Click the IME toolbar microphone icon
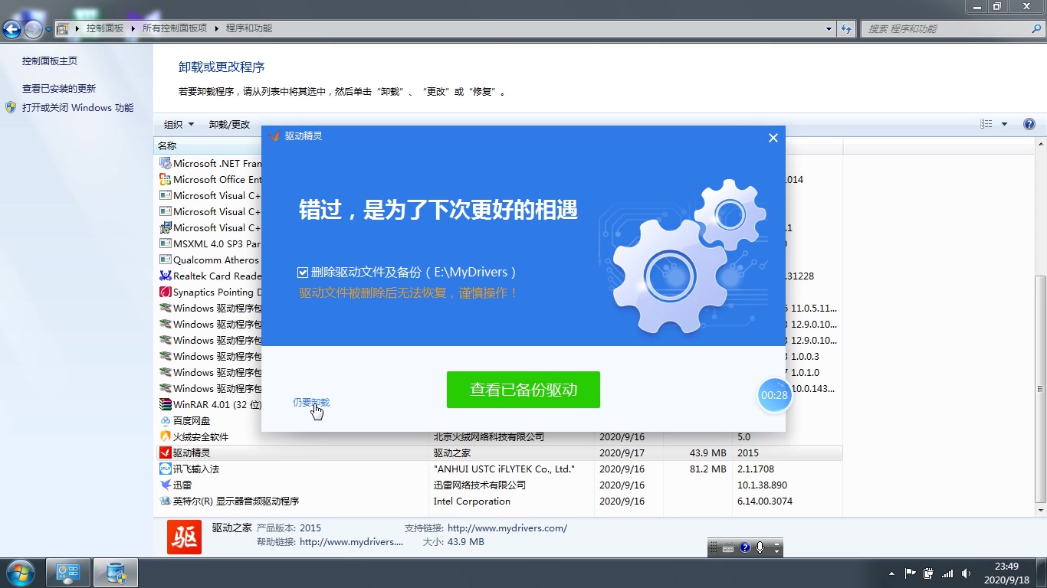This screenshot has height=588, width=1047. [760, 547]
